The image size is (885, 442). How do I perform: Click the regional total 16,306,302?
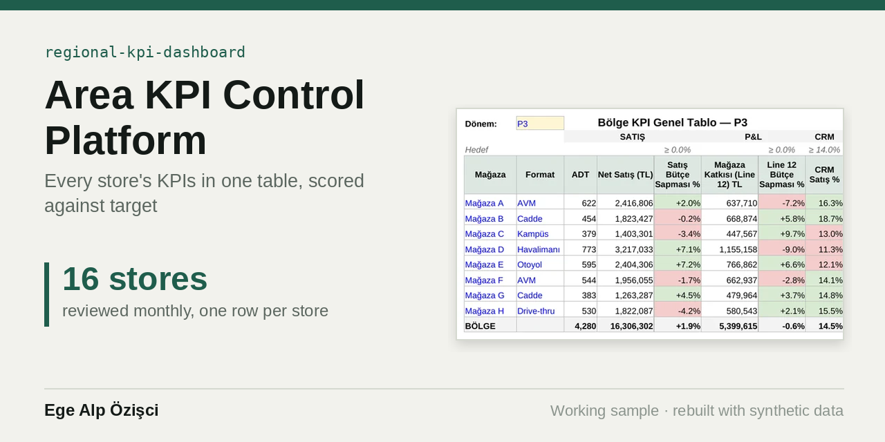[626, 326]
